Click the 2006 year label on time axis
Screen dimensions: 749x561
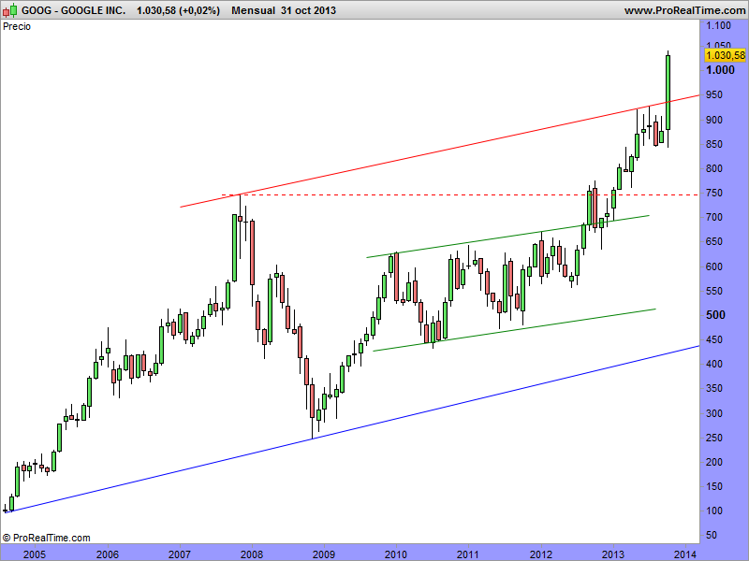pos(108,554)
